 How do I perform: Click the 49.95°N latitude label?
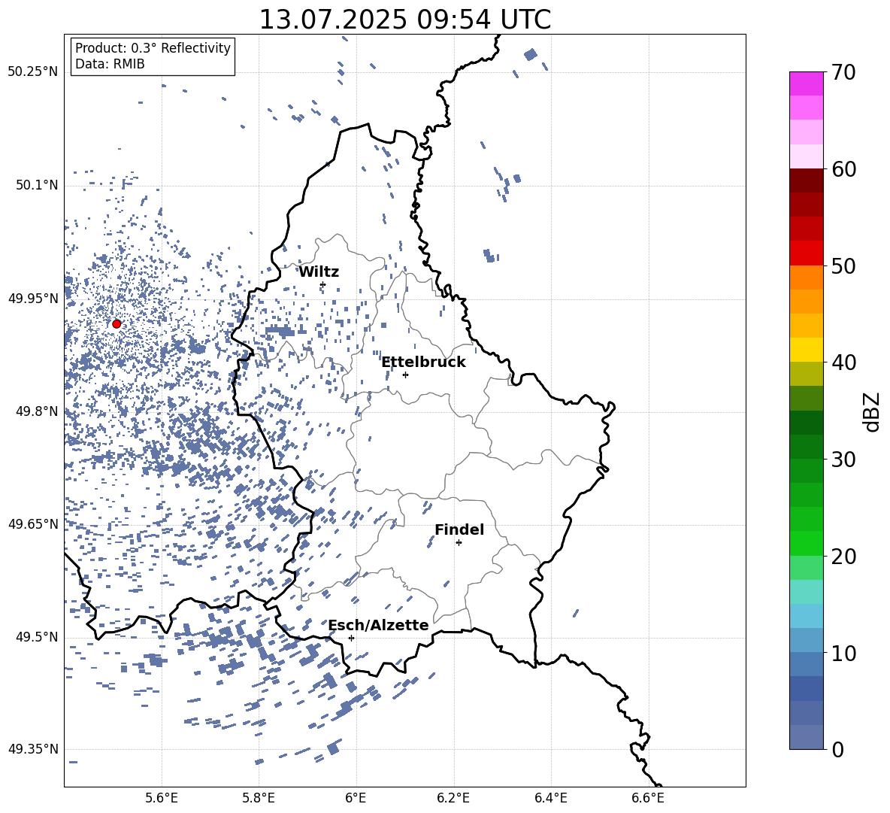click(33, 298)
